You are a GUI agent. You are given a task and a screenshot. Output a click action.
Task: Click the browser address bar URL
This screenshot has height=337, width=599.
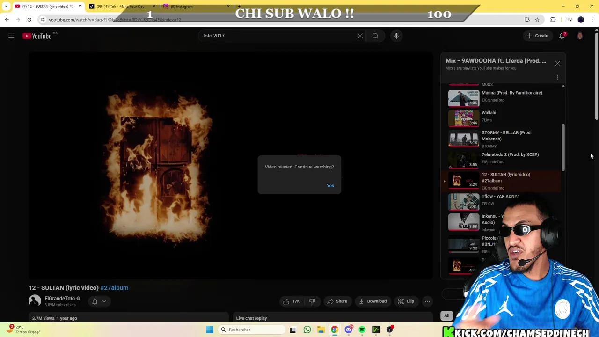click(x=115, y=20)
